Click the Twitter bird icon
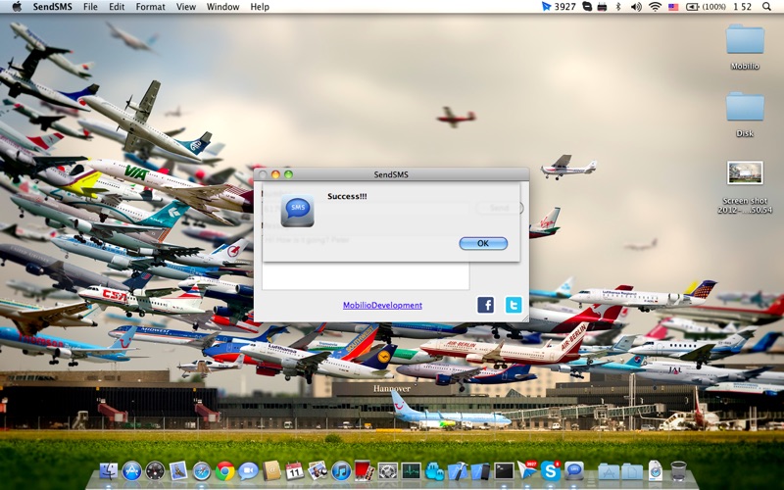The width and height of the screenshot is (784, 490). point(514,305)
